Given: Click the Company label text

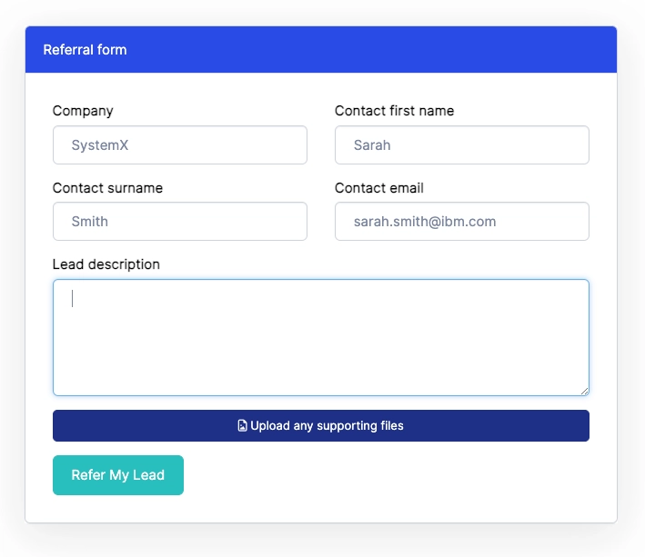Looking at the screenshot, I should [x=83, y=111].
